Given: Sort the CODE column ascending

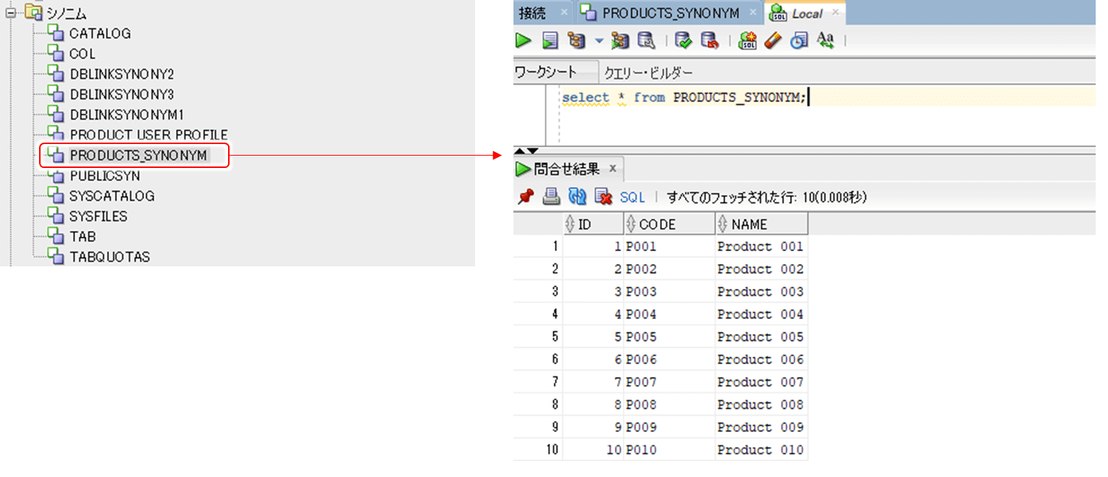Looking at the screenshot, I should [655, 223].
